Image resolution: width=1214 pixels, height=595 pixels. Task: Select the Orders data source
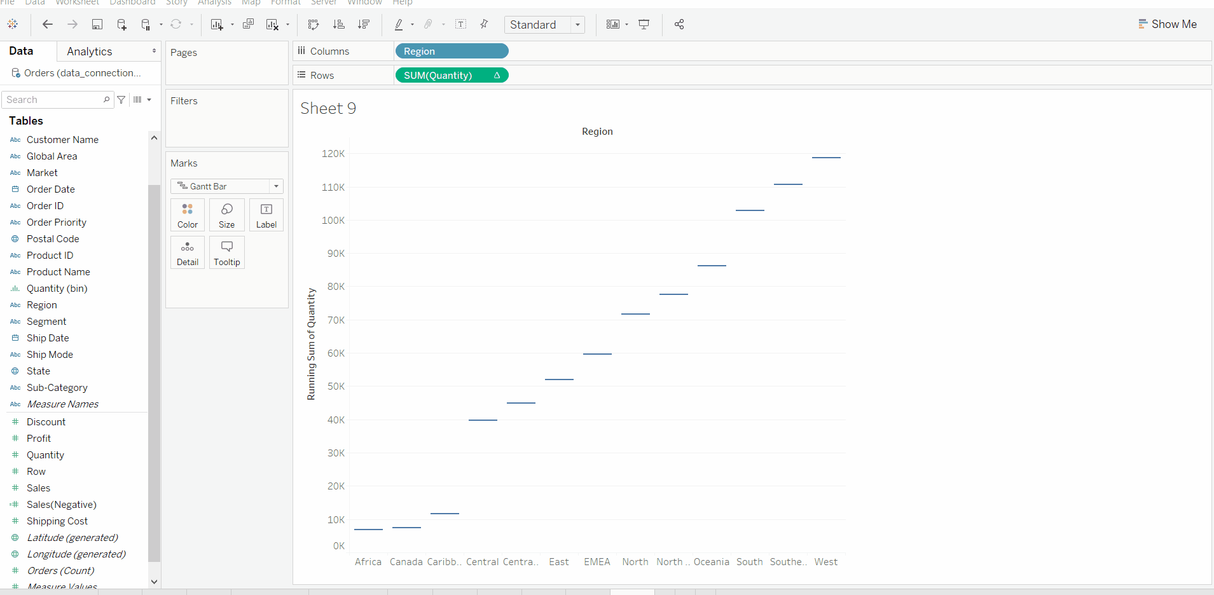pos(82,73)
